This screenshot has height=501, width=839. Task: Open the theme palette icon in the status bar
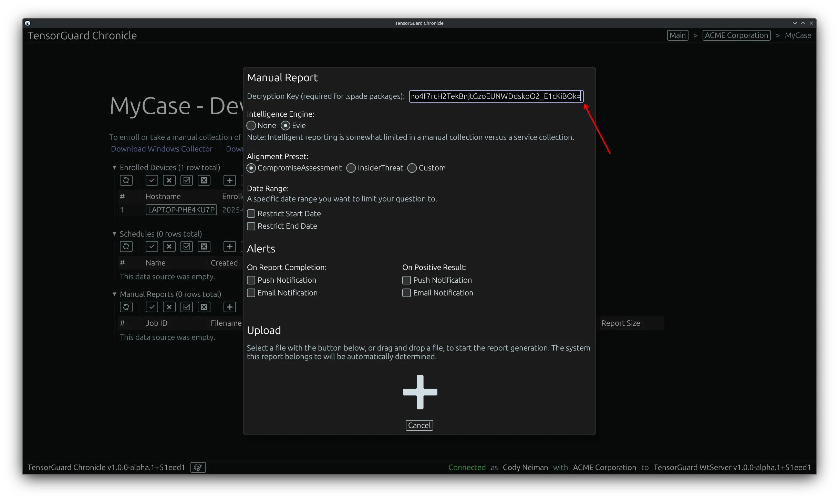click(x=198, y=467)
